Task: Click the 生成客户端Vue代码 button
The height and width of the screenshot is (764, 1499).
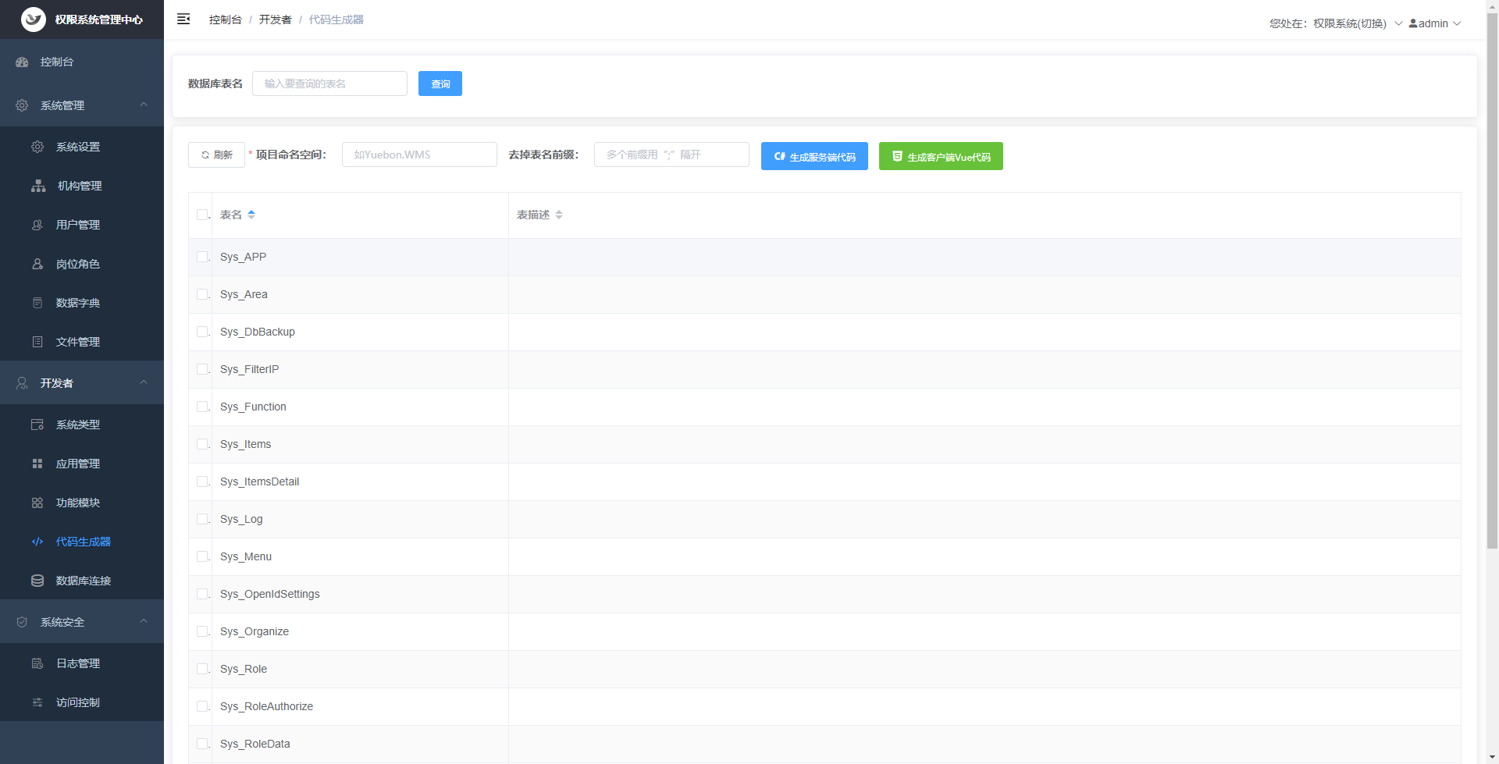Action: tap(941, 156)
